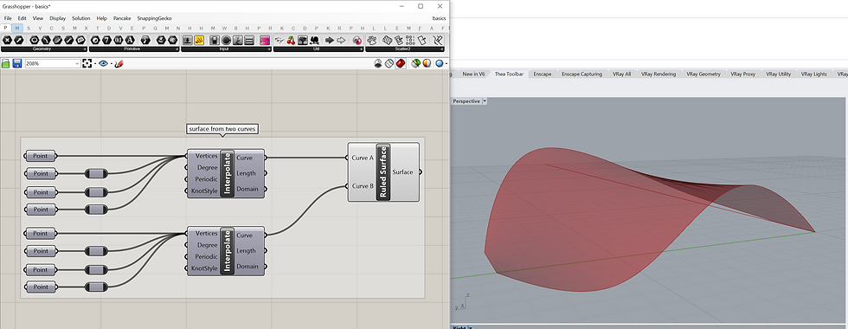Viewport: 848px width, 329px height.
Task: Switch to the X component tab
Action: point(86,28)
